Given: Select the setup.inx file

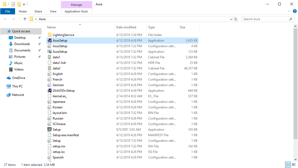Looking at the screenshot, I should pyautogui.click(x=122, y=146).
